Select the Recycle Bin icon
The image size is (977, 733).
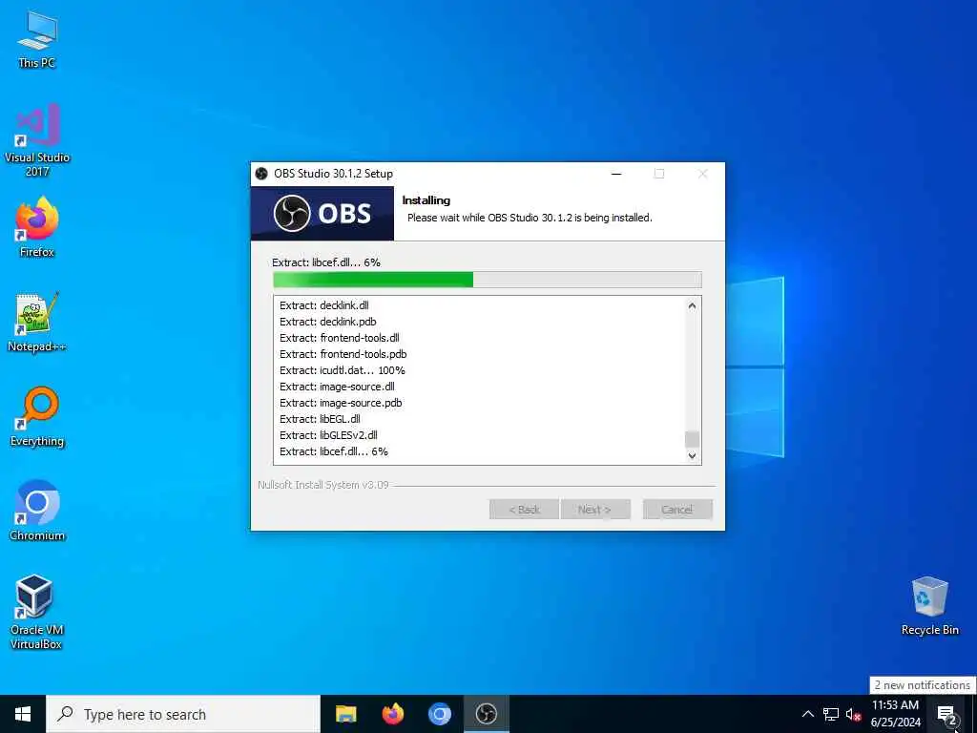929,606
